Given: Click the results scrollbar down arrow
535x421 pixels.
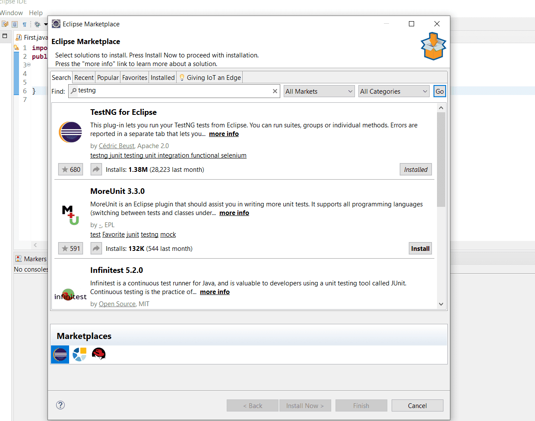Looking at the screenshot, I should coord(441,304).
